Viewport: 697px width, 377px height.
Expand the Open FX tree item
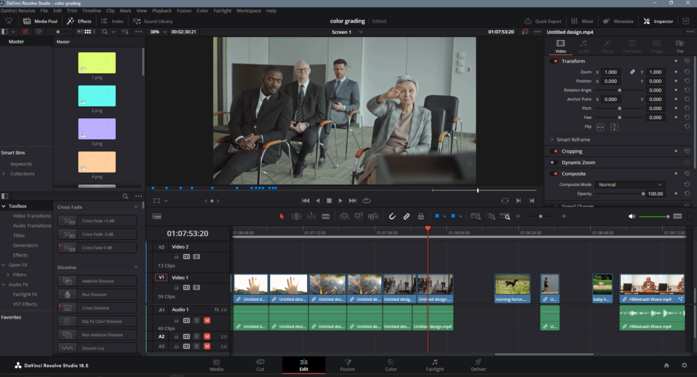[x=3, y=265]
